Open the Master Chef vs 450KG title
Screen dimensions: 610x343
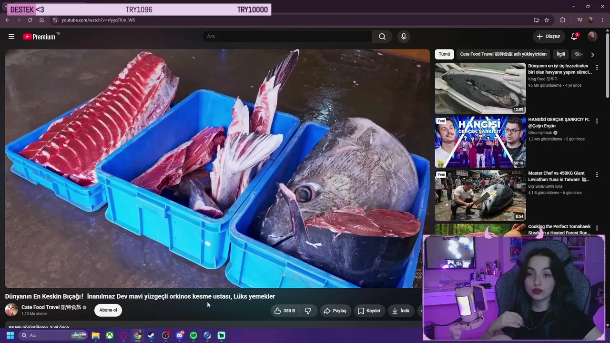pyautogui.click(x=559, y=176)
